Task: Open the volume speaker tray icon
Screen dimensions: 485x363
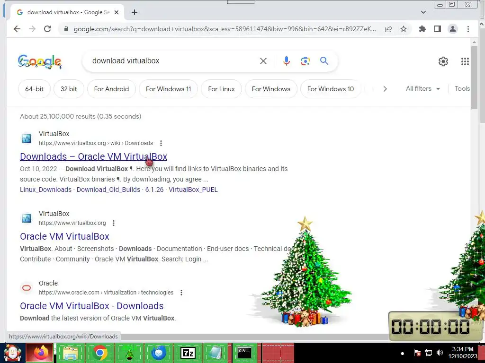Action: click(440, 353)
